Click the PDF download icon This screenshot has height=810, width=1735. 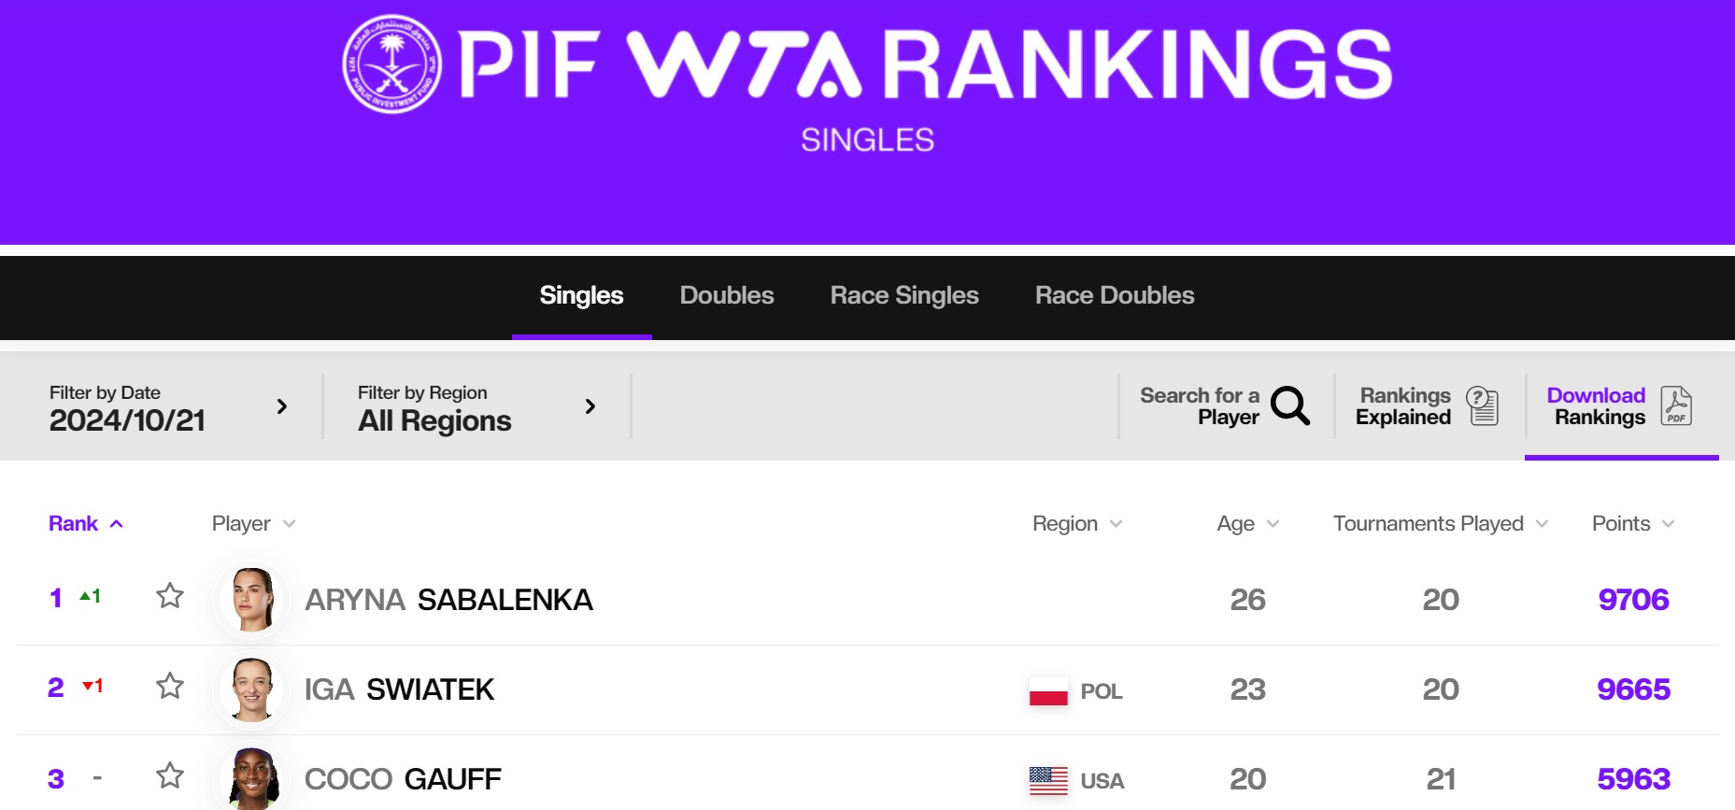[1676, 405]
